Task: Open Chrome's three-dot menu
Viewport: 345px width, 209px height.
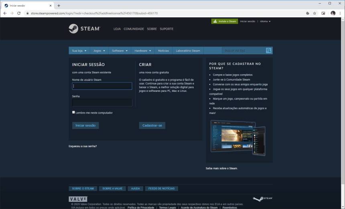Action: pyautogui.click(x=340, y=13)
